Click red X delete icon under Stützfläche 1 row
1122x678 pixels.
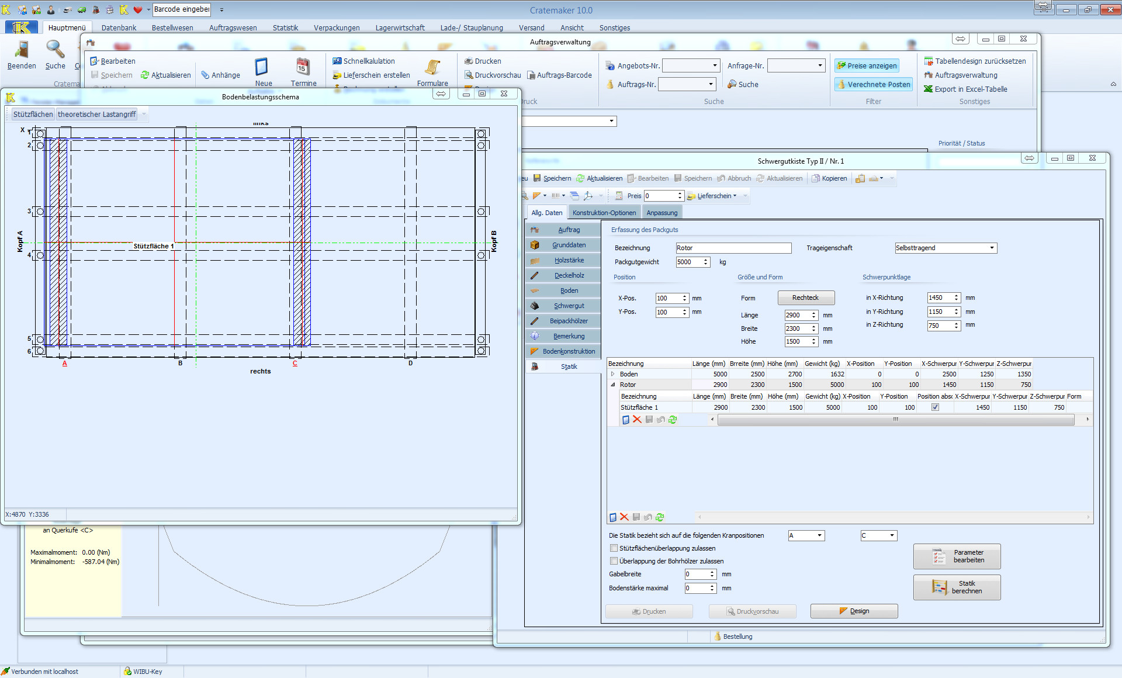click(x=637, y=419)
